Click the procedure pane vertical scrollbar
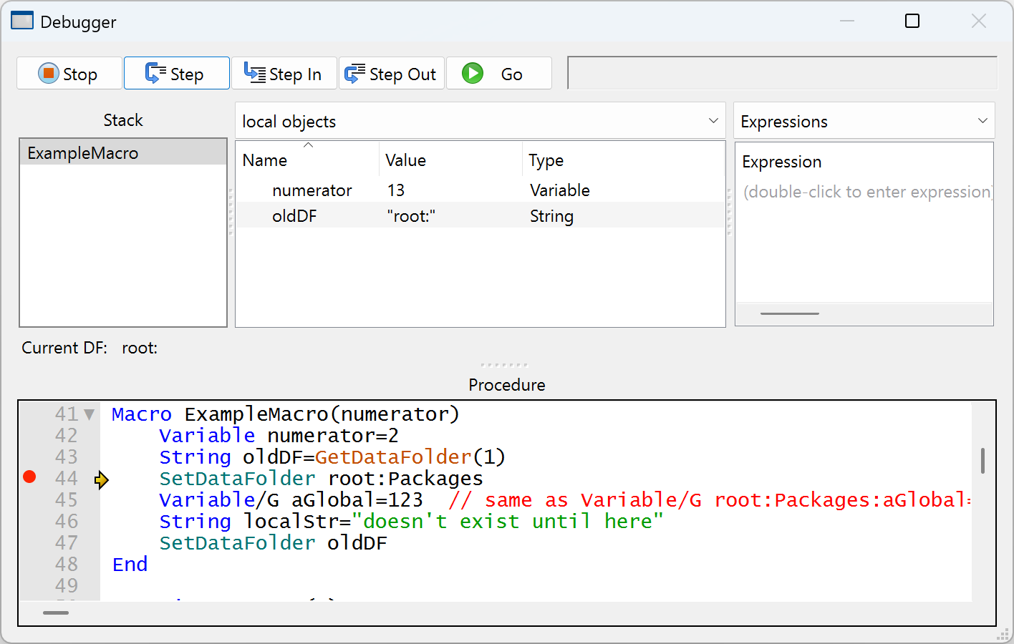Viewport: 1014px width, 644px height. coord(982,461)
